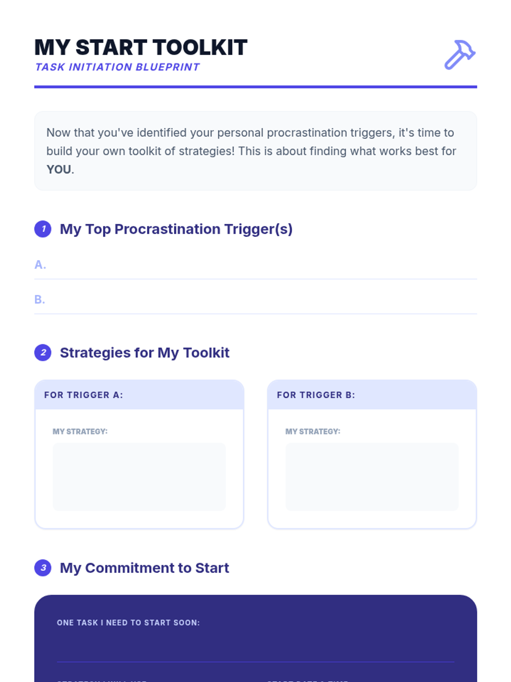Click the Task Initiation Blueprint subtitle
Image resolution: width=511 pixels, height=682 pixels.
[118, 67]
